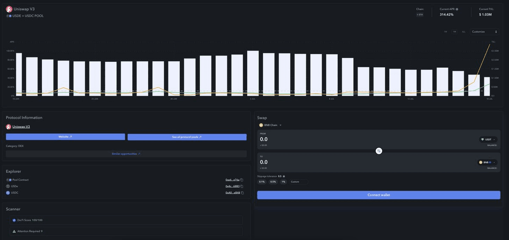Click the Uniswap V3 logo in header
The width and height of the screenshot is (509, 240).
tap(9, 9)
